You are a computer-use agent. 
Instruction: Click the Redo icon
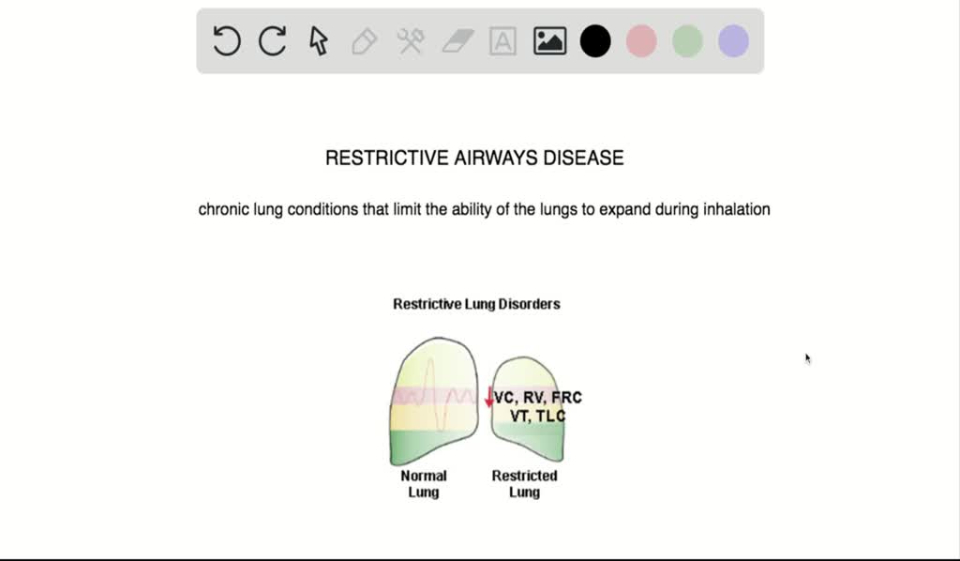click(x=272, y=41)
